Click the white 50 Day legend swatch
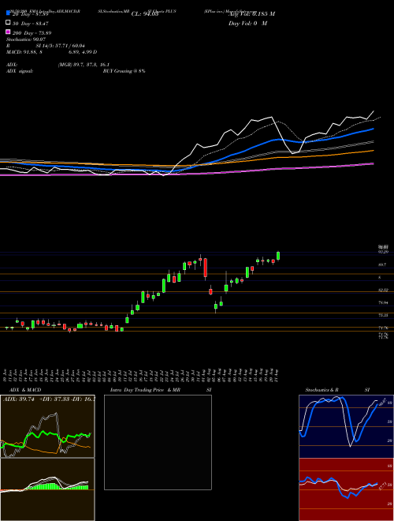 [x=8, y=22]
